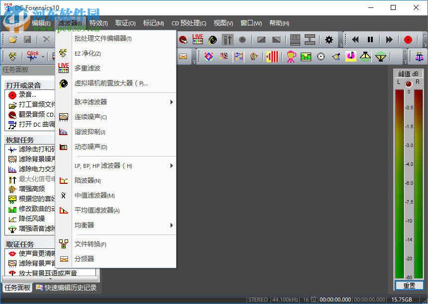
Task: Open the 窗口(W) menu
Action: (251, 23)
